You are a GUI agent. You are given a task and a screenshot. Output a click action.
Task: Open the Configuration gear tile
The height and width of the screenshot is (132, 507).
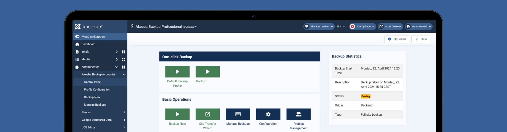(268, 114)
